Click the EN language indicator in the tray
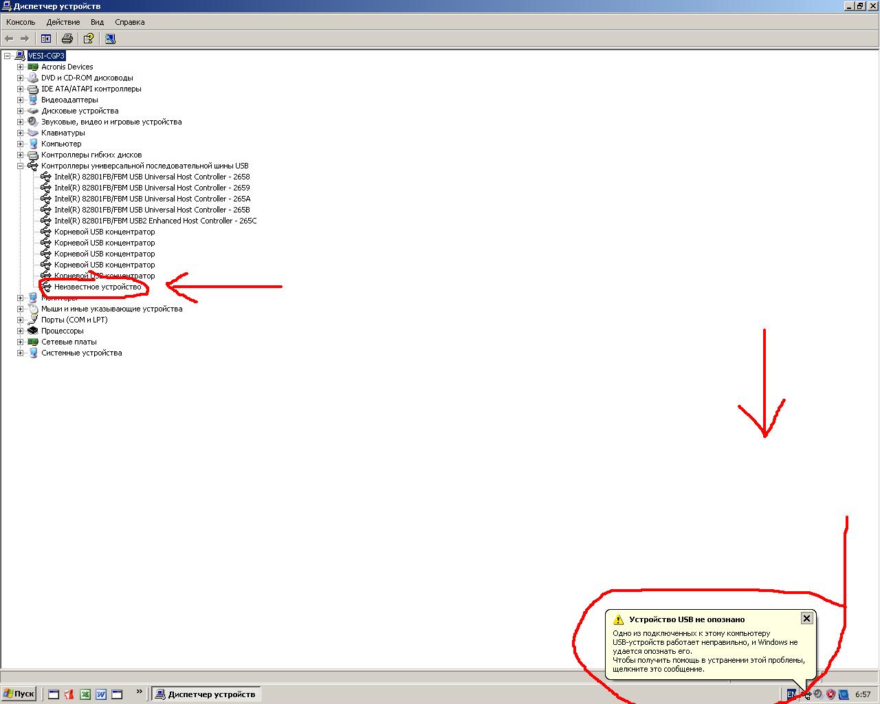Image resolution: width=880 pixels, height=704 pixels. pyautogui.click(x=791, y=694)
